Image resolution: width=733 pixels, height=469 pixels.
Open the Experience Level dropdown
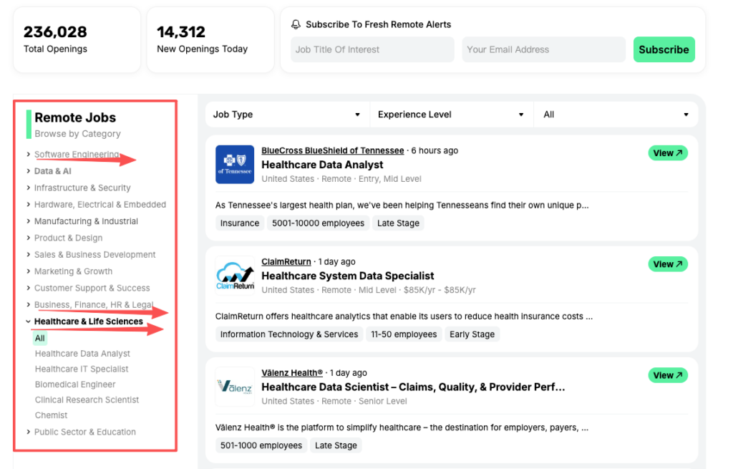pos(451,114)
